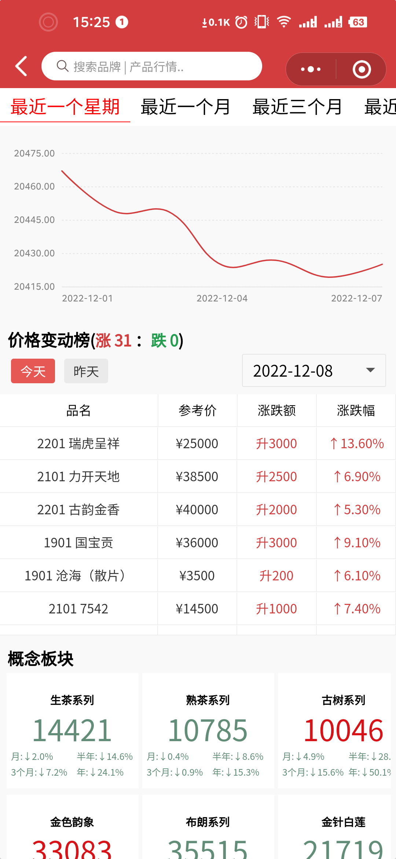The image size is (396, 859).
Task: Tap the 昨天 button
Action: (x=86, y=371)
